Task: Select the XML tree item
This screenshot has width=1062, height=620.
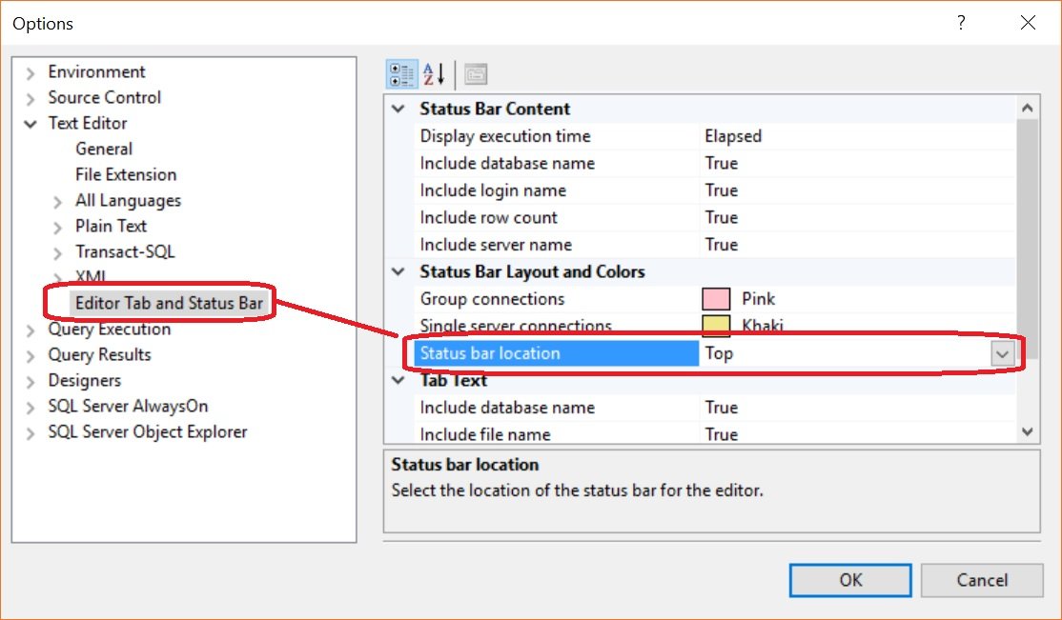Action: click(91, 277)
